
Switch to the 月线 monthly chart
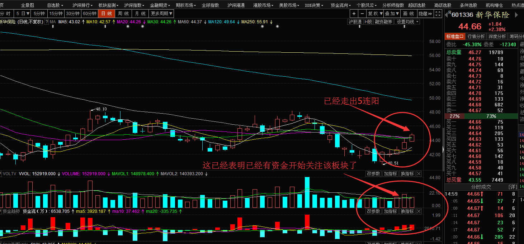pos(140,14)
